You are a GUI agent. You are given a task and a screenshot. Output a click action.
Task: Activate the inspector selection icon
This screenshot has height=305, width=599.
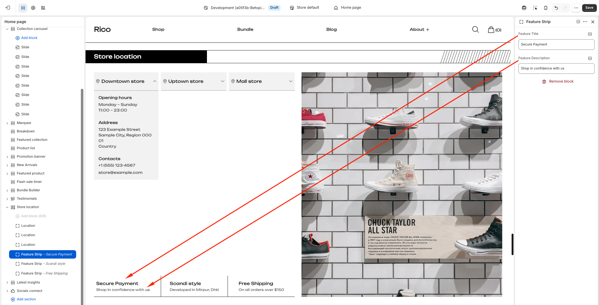click(x=535, y=8)
